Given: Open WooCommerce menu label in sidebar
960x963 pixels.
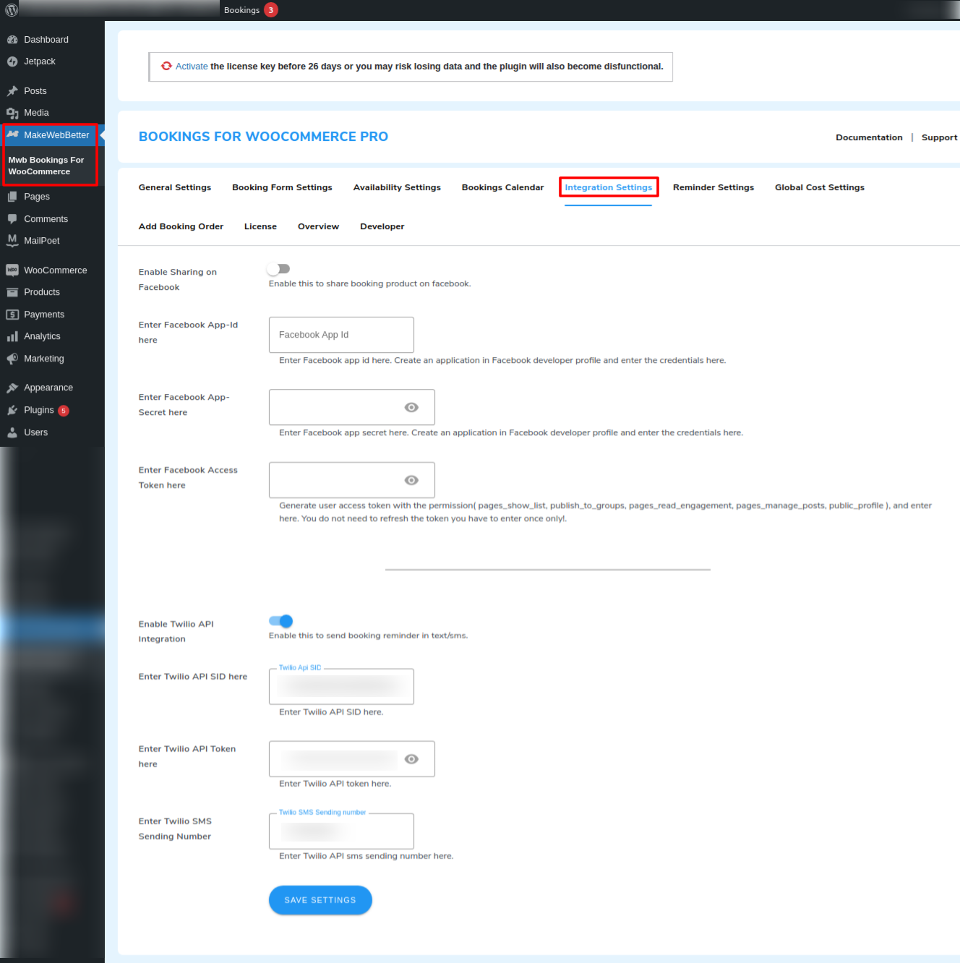Looking at the screenshot, I should (x=56, y=270).
